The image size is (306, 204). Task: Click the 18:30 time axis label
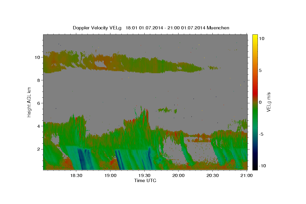click(76, 176)
